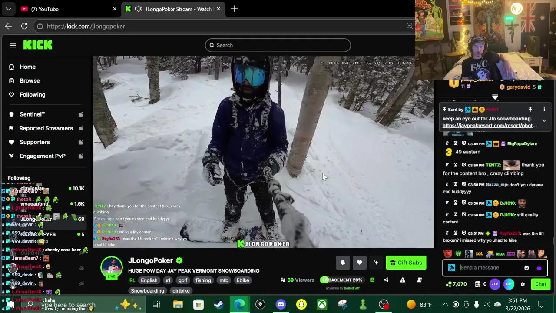This screenshot has width=556, height=313.
Task: Ban Gazza_mp using the shield icon
Action: 464,185
